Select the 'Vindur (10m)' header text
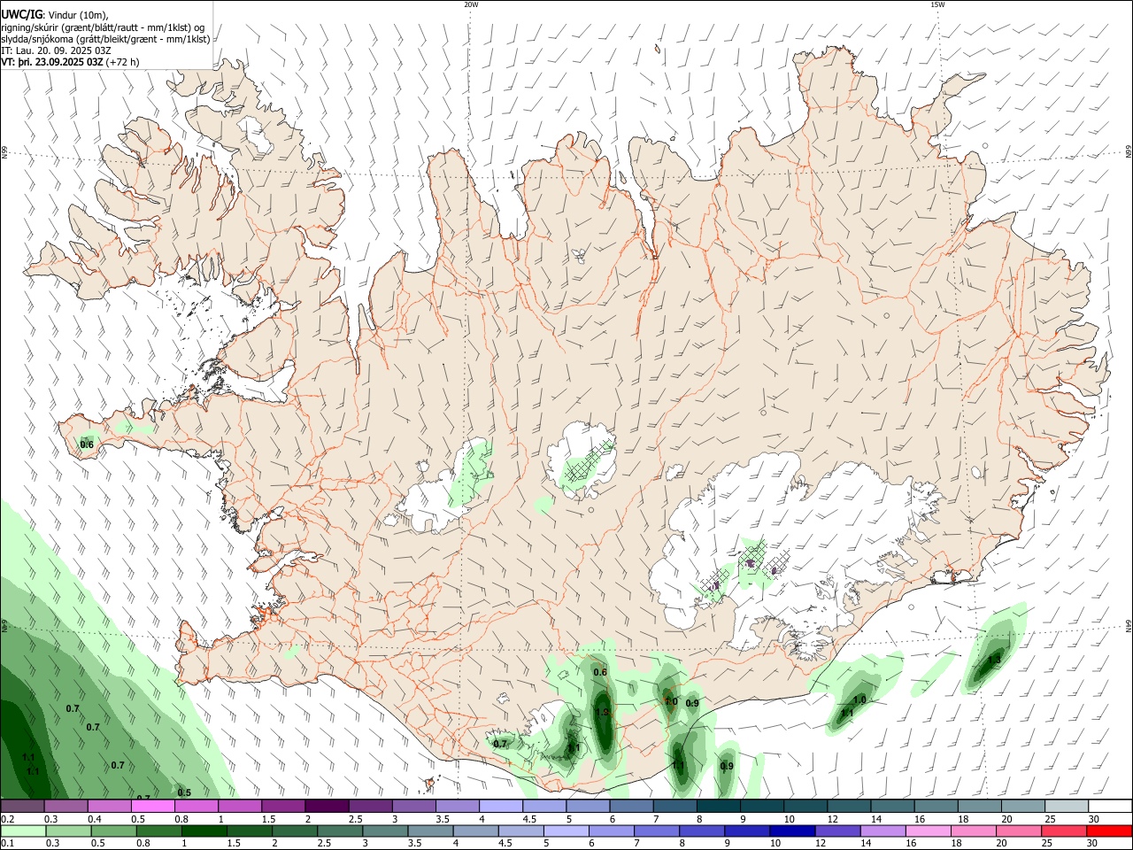1133x850 pixels. click(79, 14)
